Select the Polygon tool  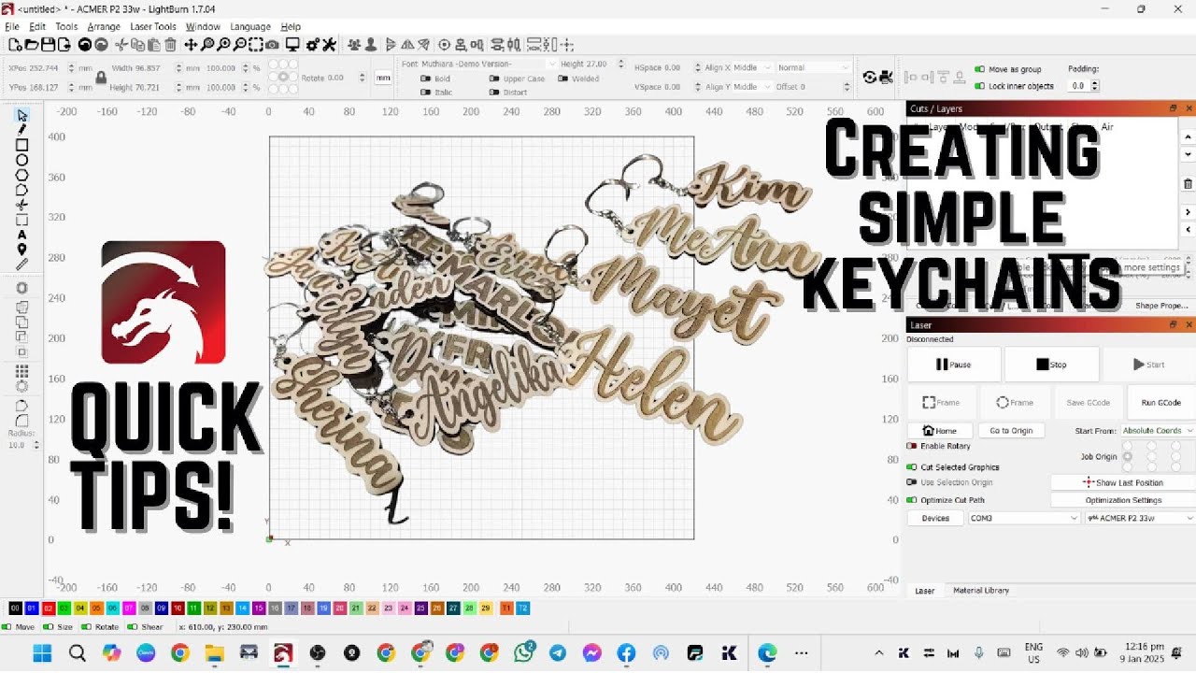(x=21, y=175)
